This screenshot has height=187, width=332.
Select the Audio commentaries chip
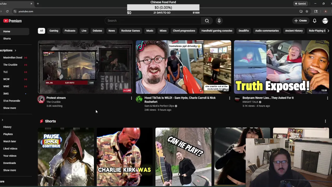click(267, 31)
